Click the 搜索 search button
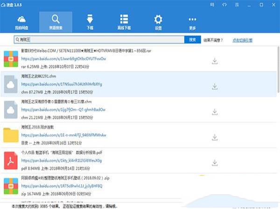The width and height of the screenshot is (280, 209). pos(193,40)
